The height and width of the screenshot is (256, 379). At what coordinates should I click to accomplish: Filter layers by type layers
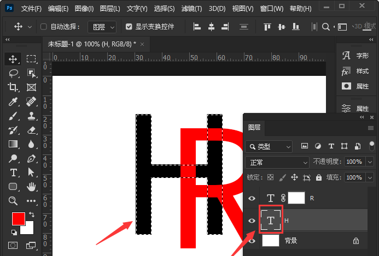(331, 146)
